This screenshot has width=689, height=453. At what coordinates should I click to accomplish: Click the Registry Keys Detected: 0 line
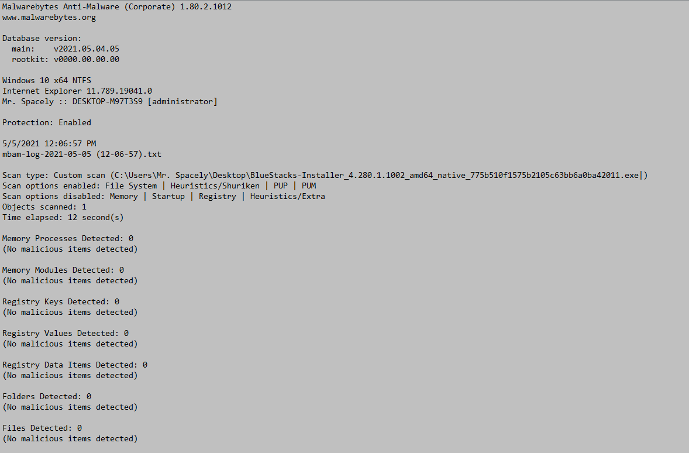[x=61, y=302]
